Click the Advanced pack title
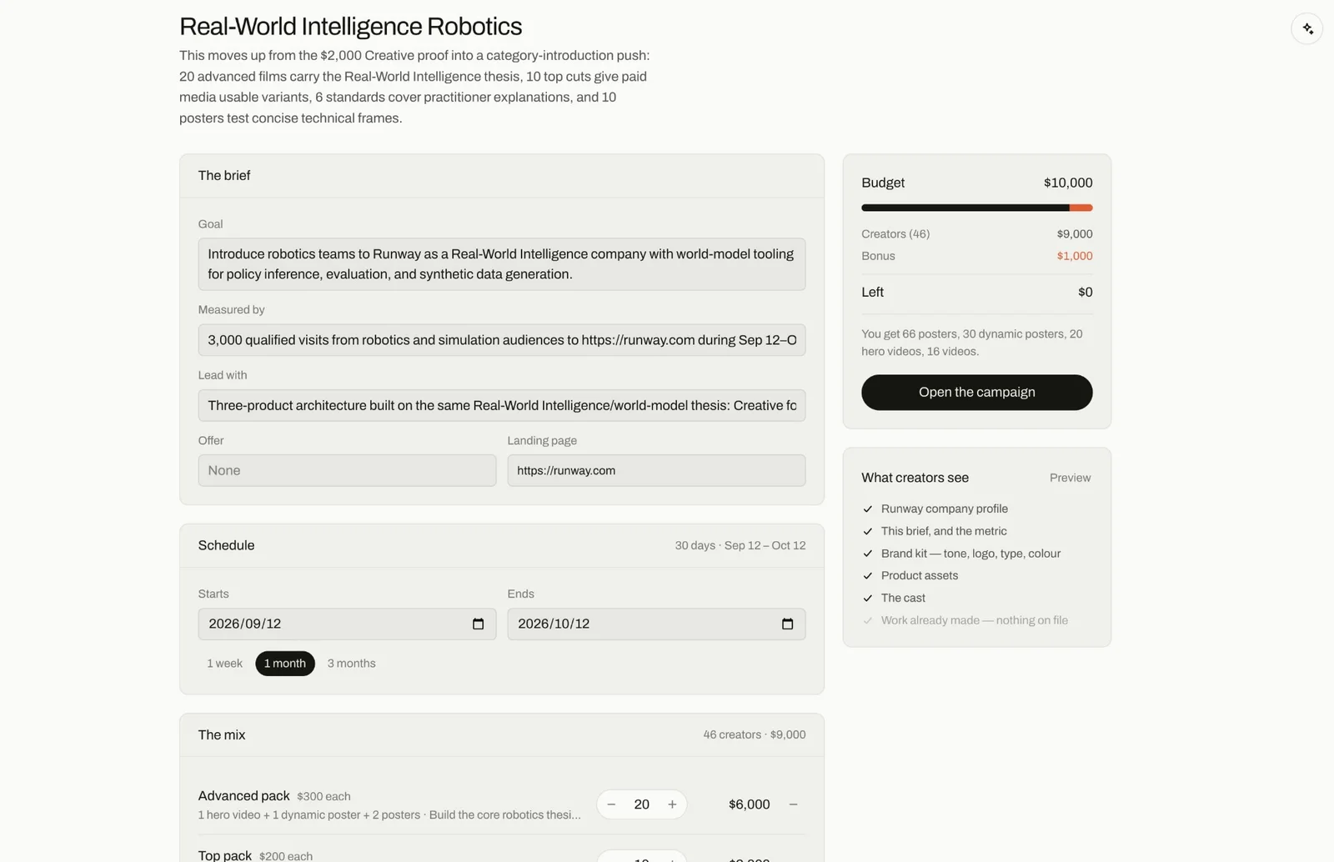Viewport: 1334px width, 862px height. 243,795
